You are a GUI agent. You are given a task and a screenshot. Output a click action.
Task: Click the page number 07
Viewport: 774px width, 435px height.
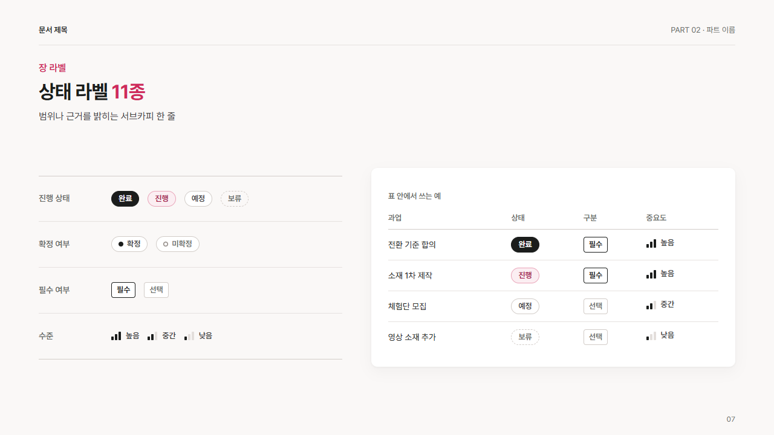731,419
